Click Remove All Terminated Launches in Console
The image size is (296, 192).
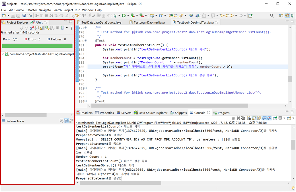pos(243,118)
